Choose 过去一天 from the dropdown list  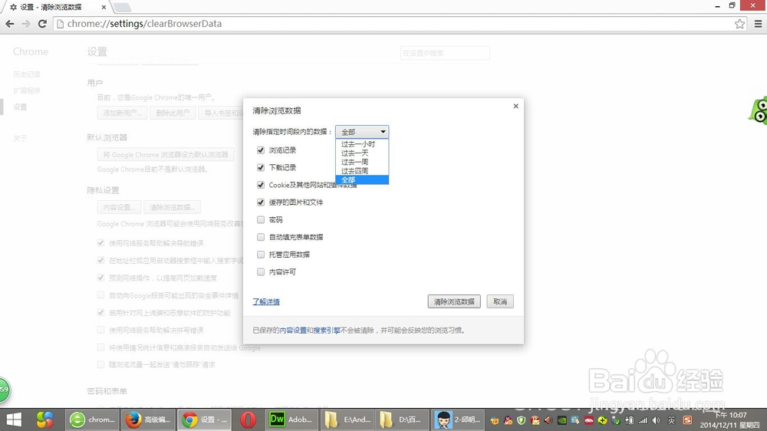[362, 153]
